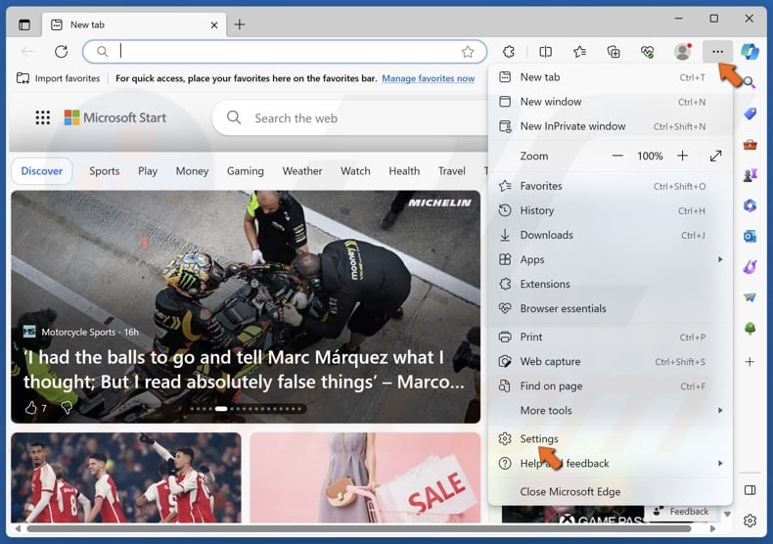The image size is (773, 544).
Task: Click the Refresh page button
Action: [x=61, y=51]
